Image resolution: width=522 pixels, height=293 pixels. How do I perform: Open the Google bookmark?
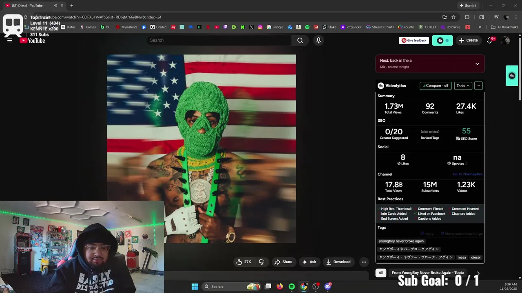(x=275, y=27)
